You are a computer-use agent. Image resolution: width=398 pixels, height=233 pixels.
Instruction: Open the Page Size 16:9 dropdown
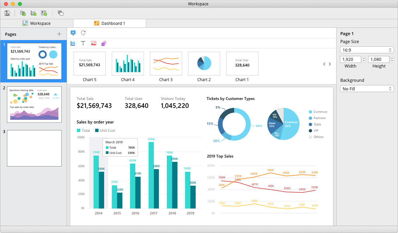click(x=367, y=50)
